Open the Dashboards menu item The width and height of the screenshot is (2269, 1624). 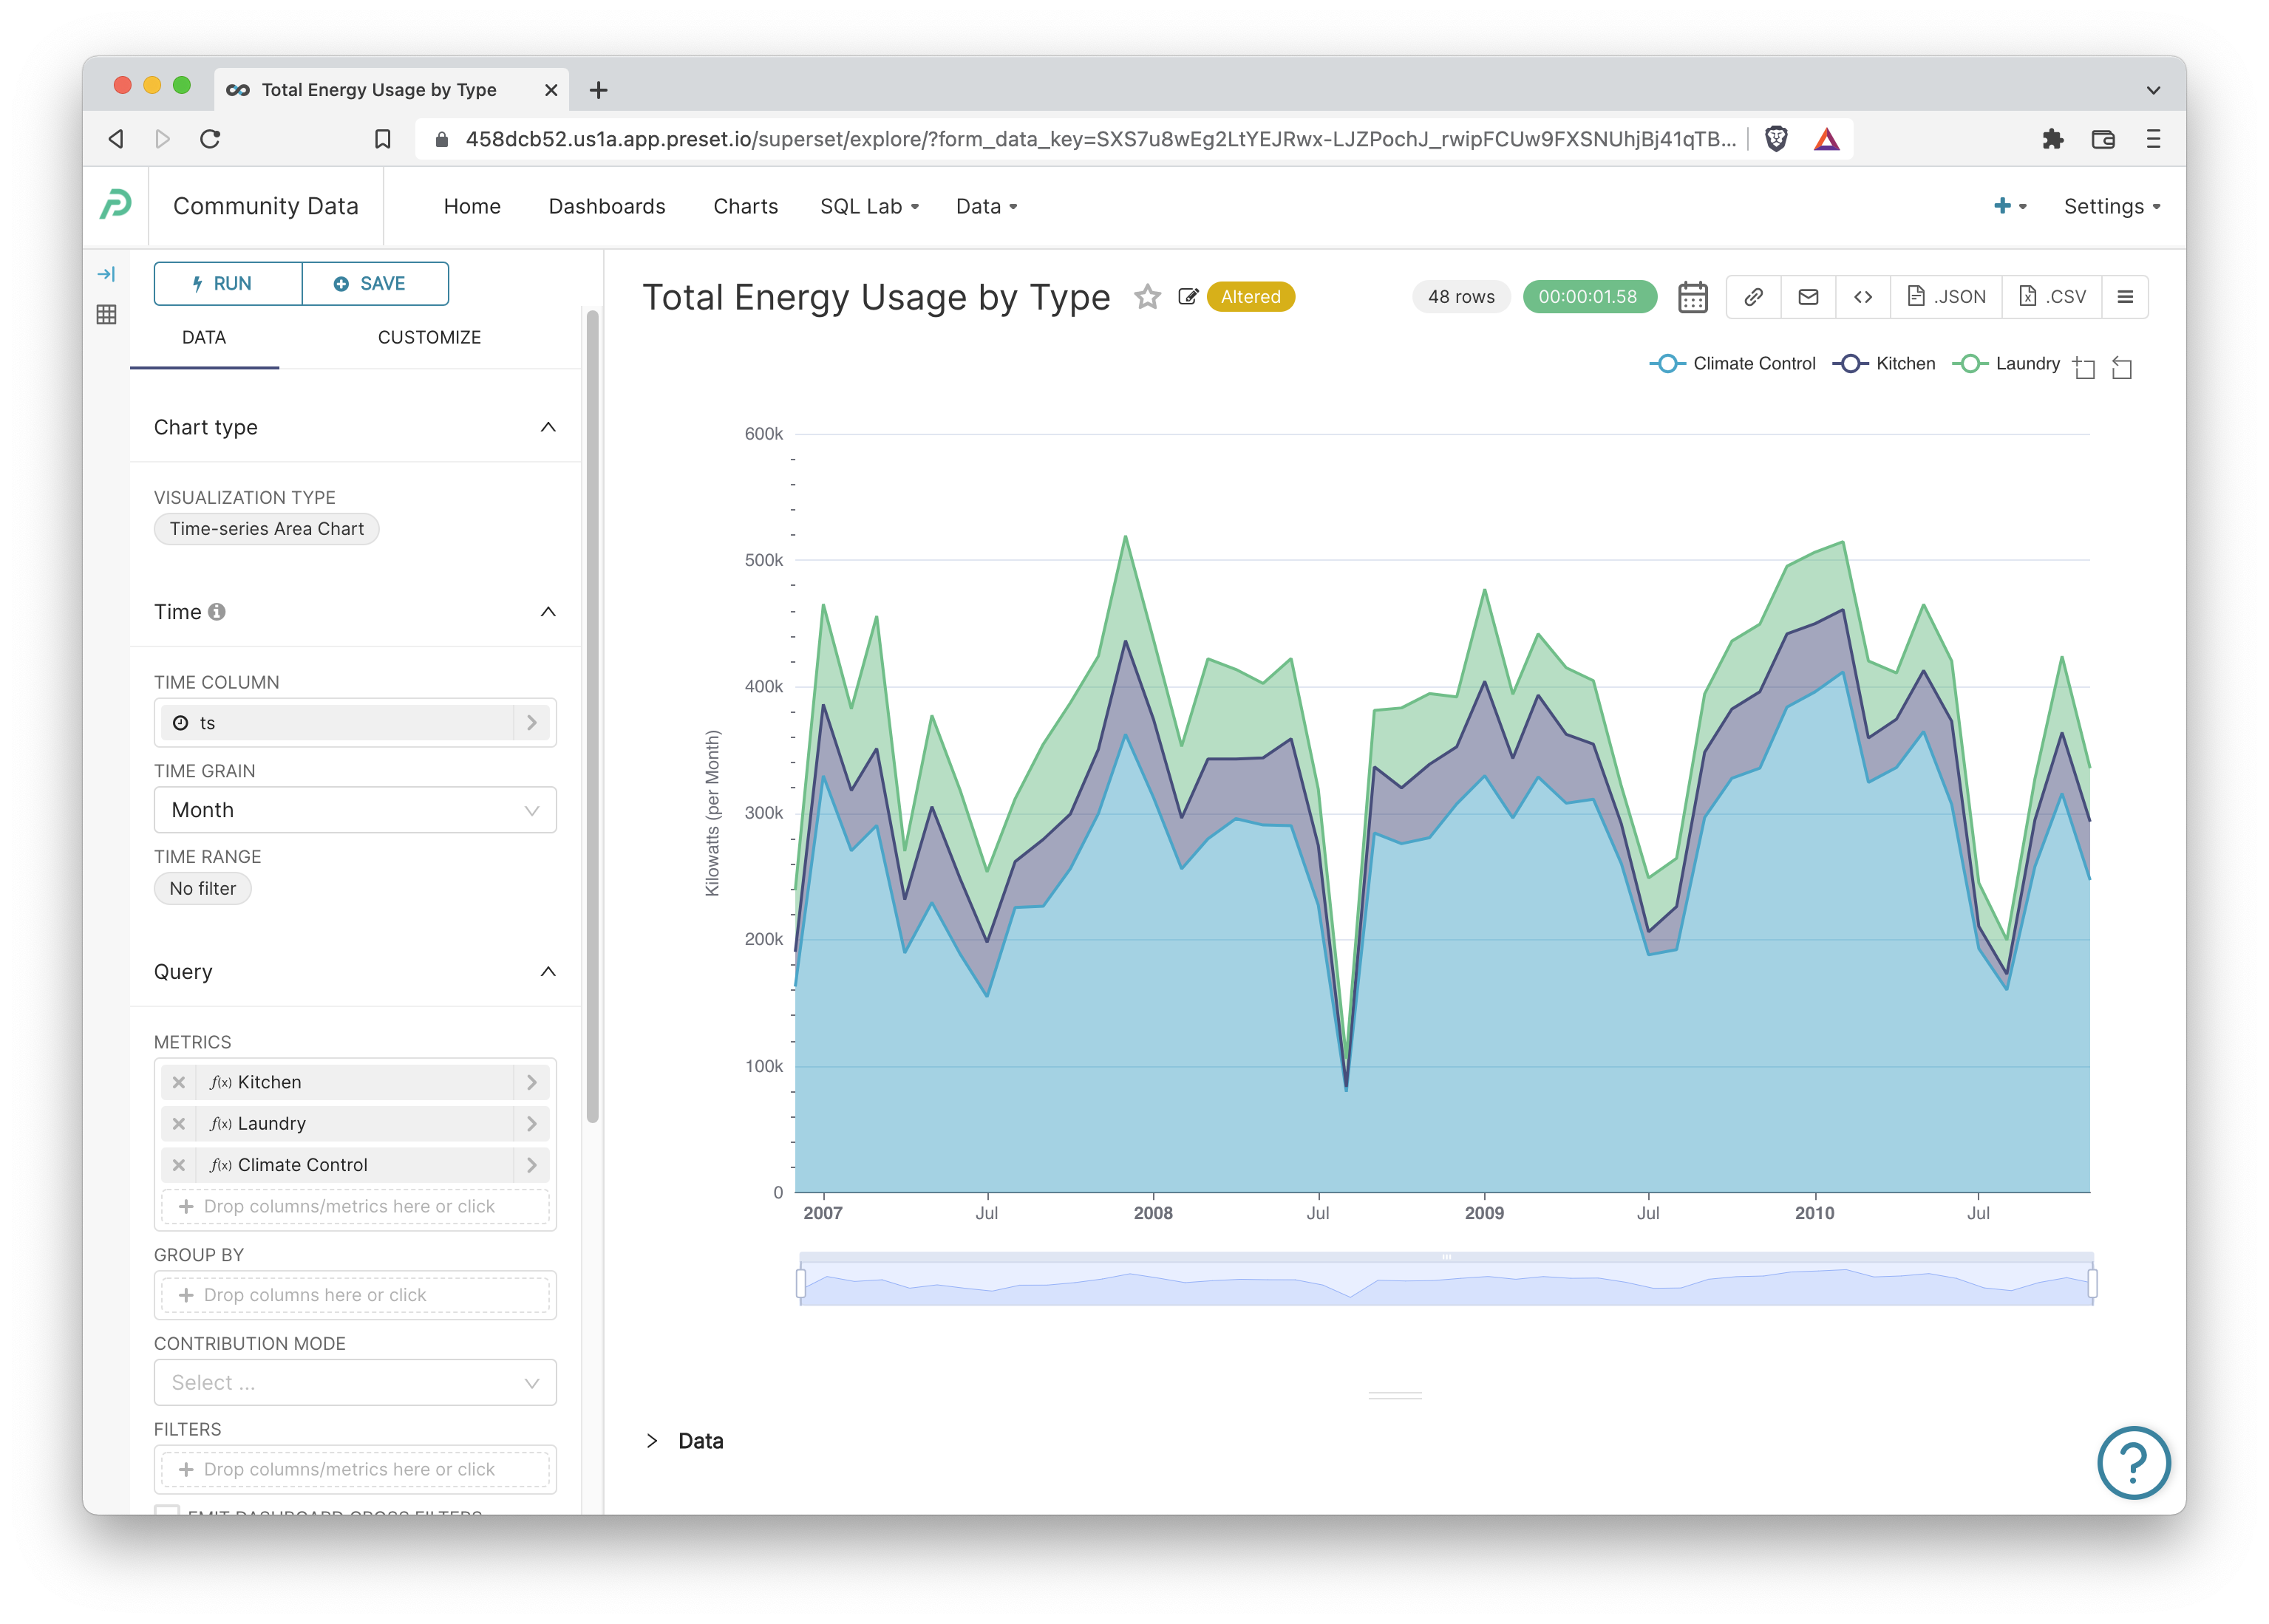click(606, 207)
